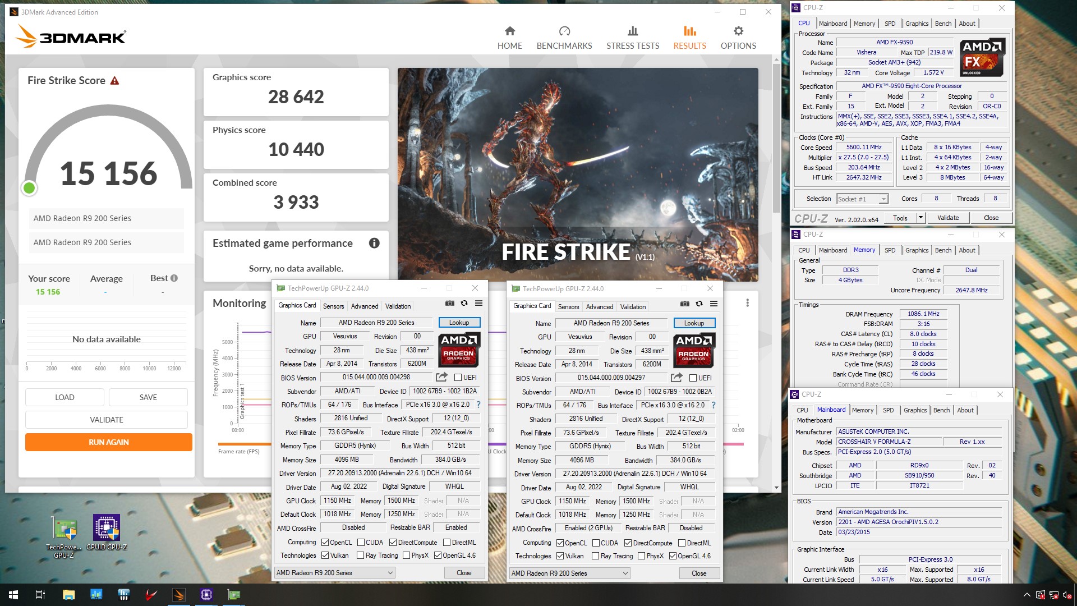
Task: Toggle OpenCL checkbox in left GPU-Z
Action: 325,543
